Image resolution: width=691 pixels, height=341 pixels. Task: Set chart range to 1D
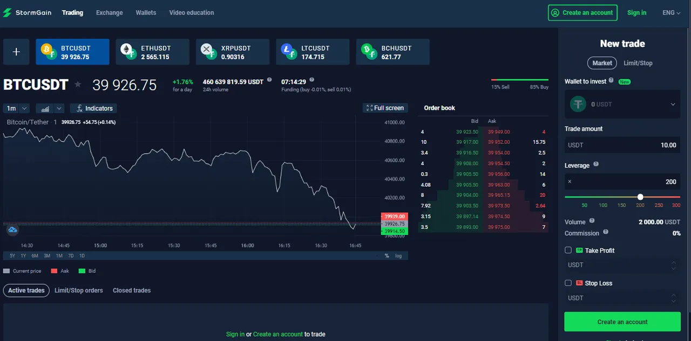tap(82, 256)
